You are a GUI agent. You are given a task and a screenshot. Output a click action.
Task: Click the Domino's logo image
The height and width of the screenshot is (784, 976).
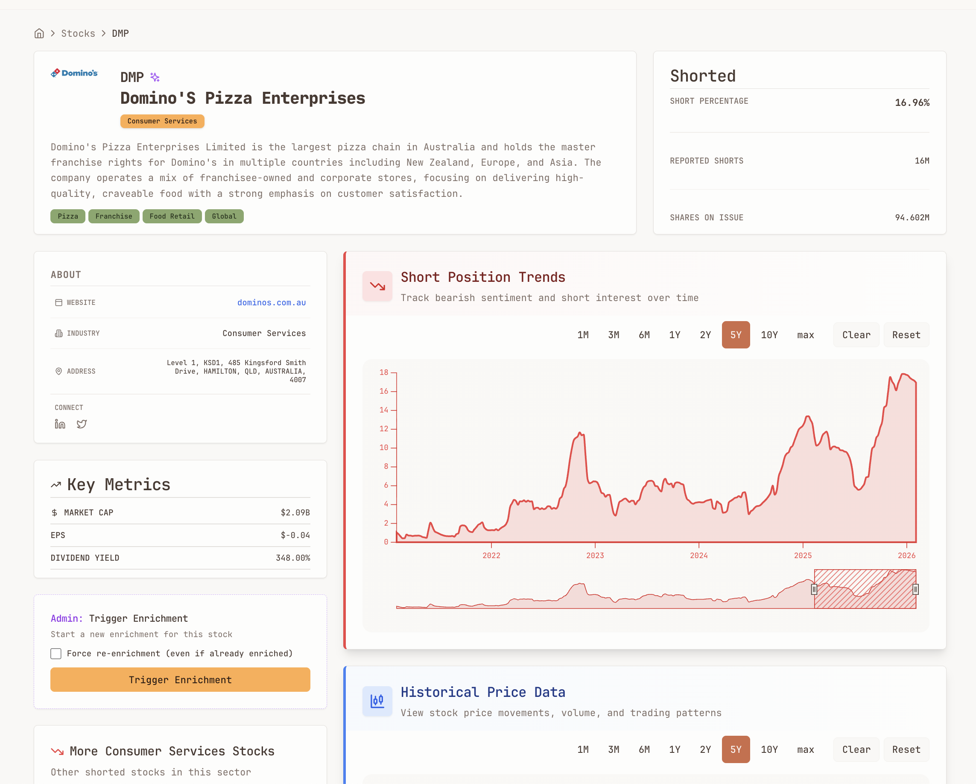pos(74,73)
